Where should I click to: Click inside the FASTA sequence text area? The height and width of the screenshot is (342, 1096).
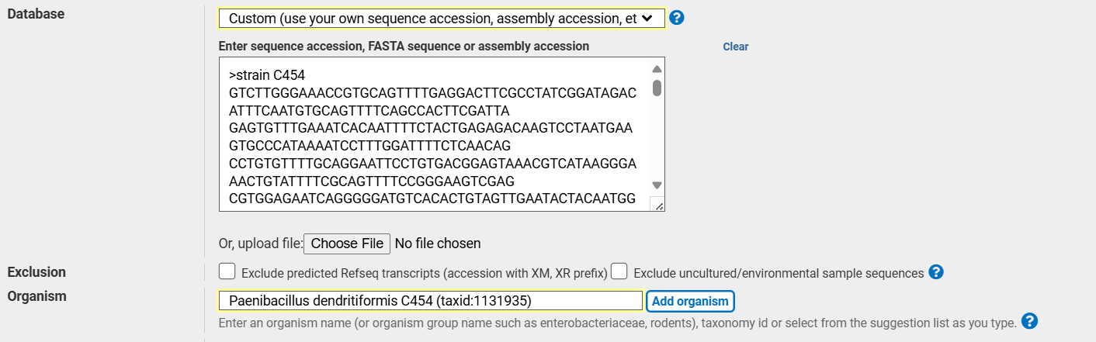[435, 134]
